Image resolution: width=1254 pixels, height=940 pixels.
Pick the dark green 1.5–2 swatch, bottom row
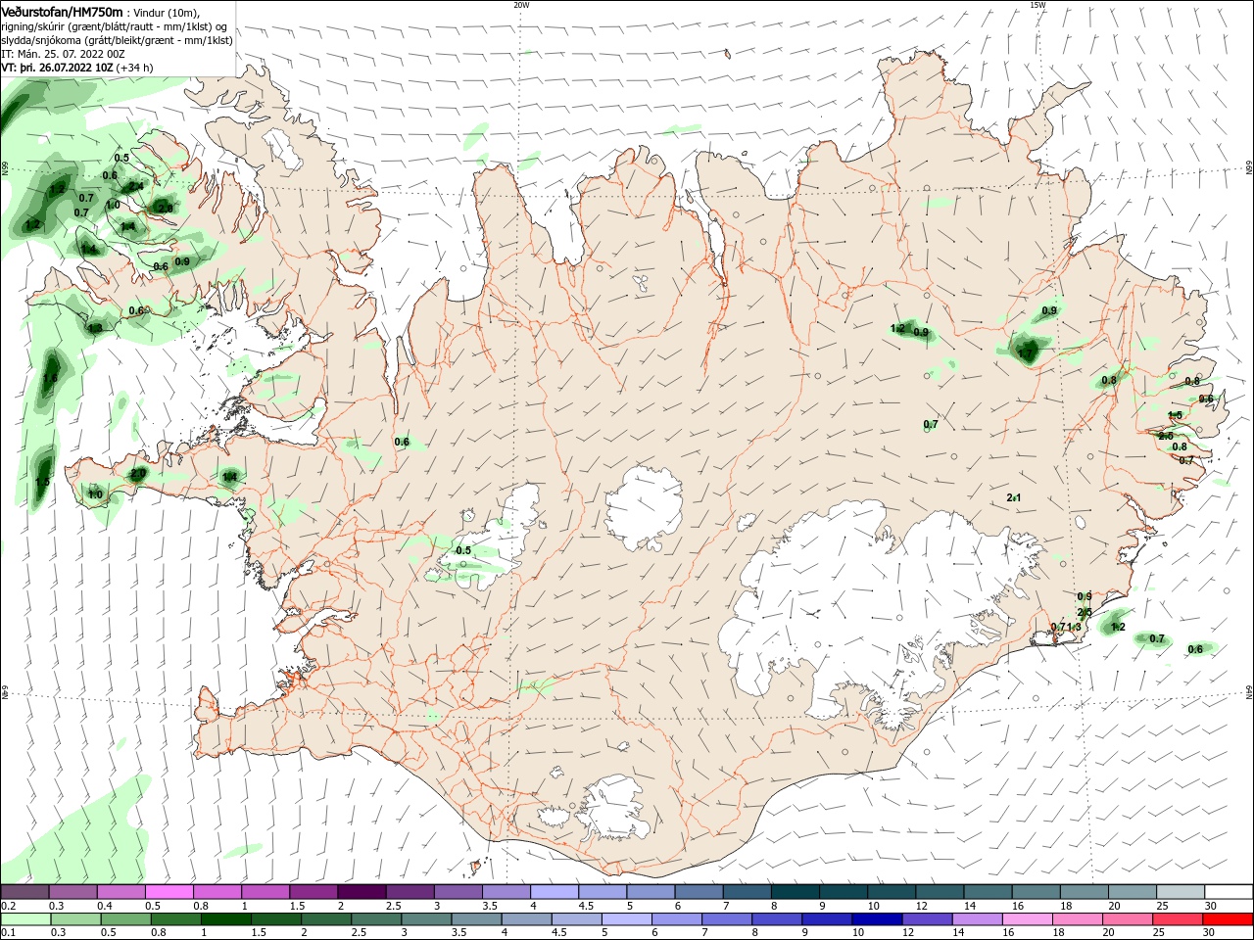276,919
